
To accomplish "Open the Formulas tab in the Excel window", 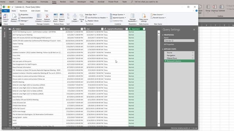I will pyautogui.click(x=44, y=2).
